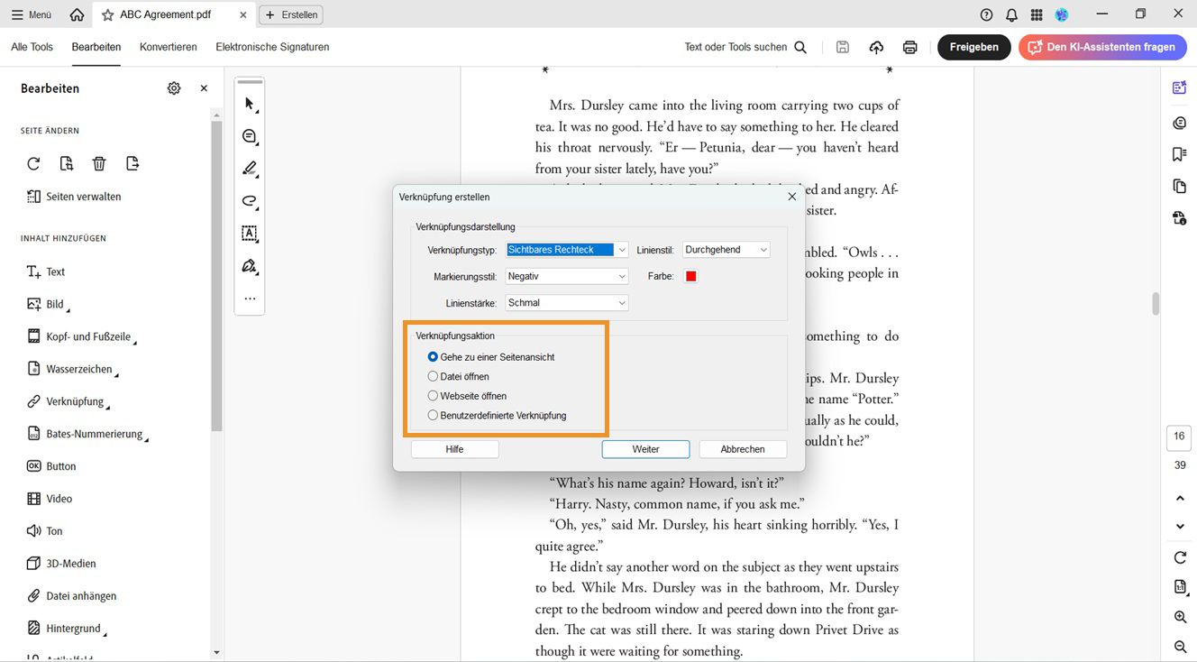This screenshot has width=1197, height=662.
Task: Open the apps grid icon
Action: coord(1037,14)
